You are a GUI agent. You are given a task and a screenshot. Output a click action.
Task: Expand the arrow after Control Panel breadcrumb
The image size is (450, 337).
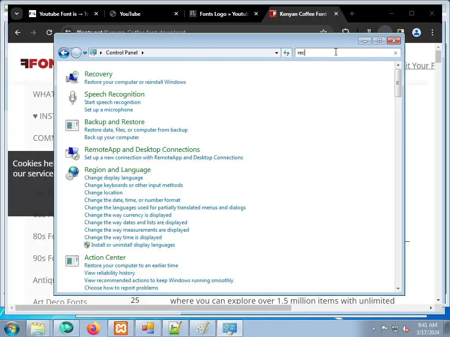pyautogui.click(x=143, y=53)
